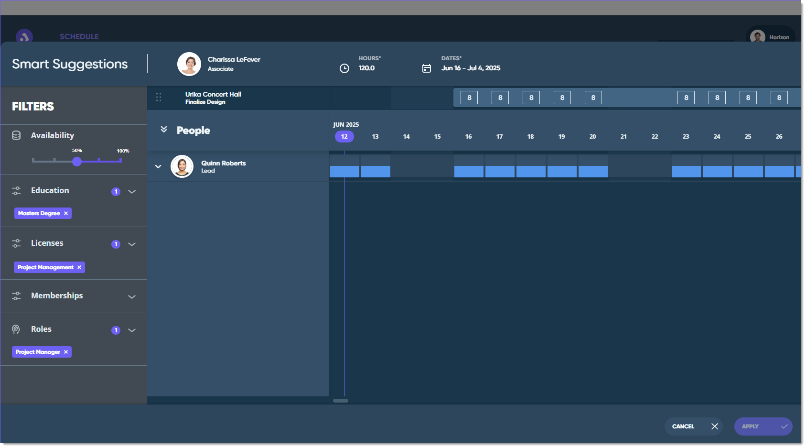Open the Horizon user profile avatar
This screenshot has height=448, width=806.
(757, 37)
